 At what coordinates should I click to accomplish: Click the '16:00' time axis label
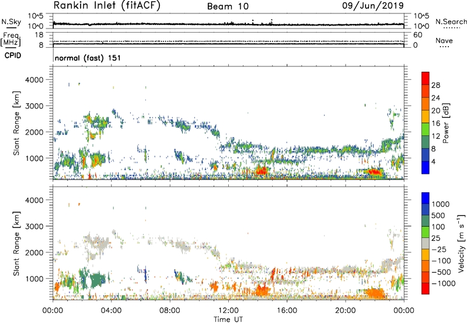[x=287, y=311]
